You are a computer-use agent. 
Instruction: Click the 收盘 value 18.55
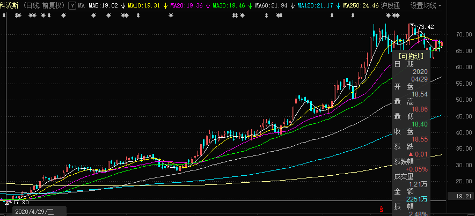click(x=420, y=139)
